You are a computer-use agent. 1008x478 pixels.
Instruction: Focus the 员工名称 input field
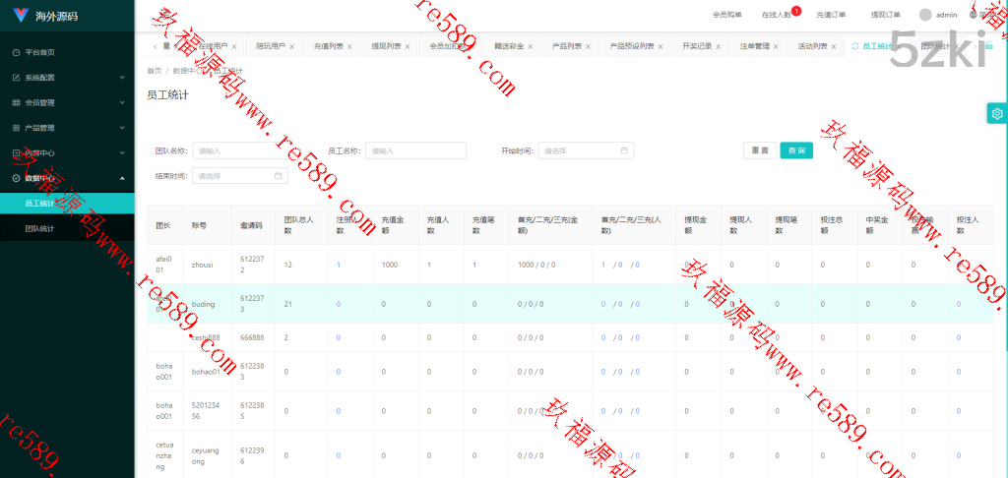pyautogui.click(x=415, y=150)
